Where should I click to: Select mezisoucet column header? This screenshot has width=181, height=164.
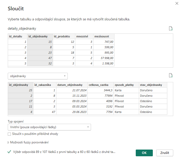[x=103, y=37]
